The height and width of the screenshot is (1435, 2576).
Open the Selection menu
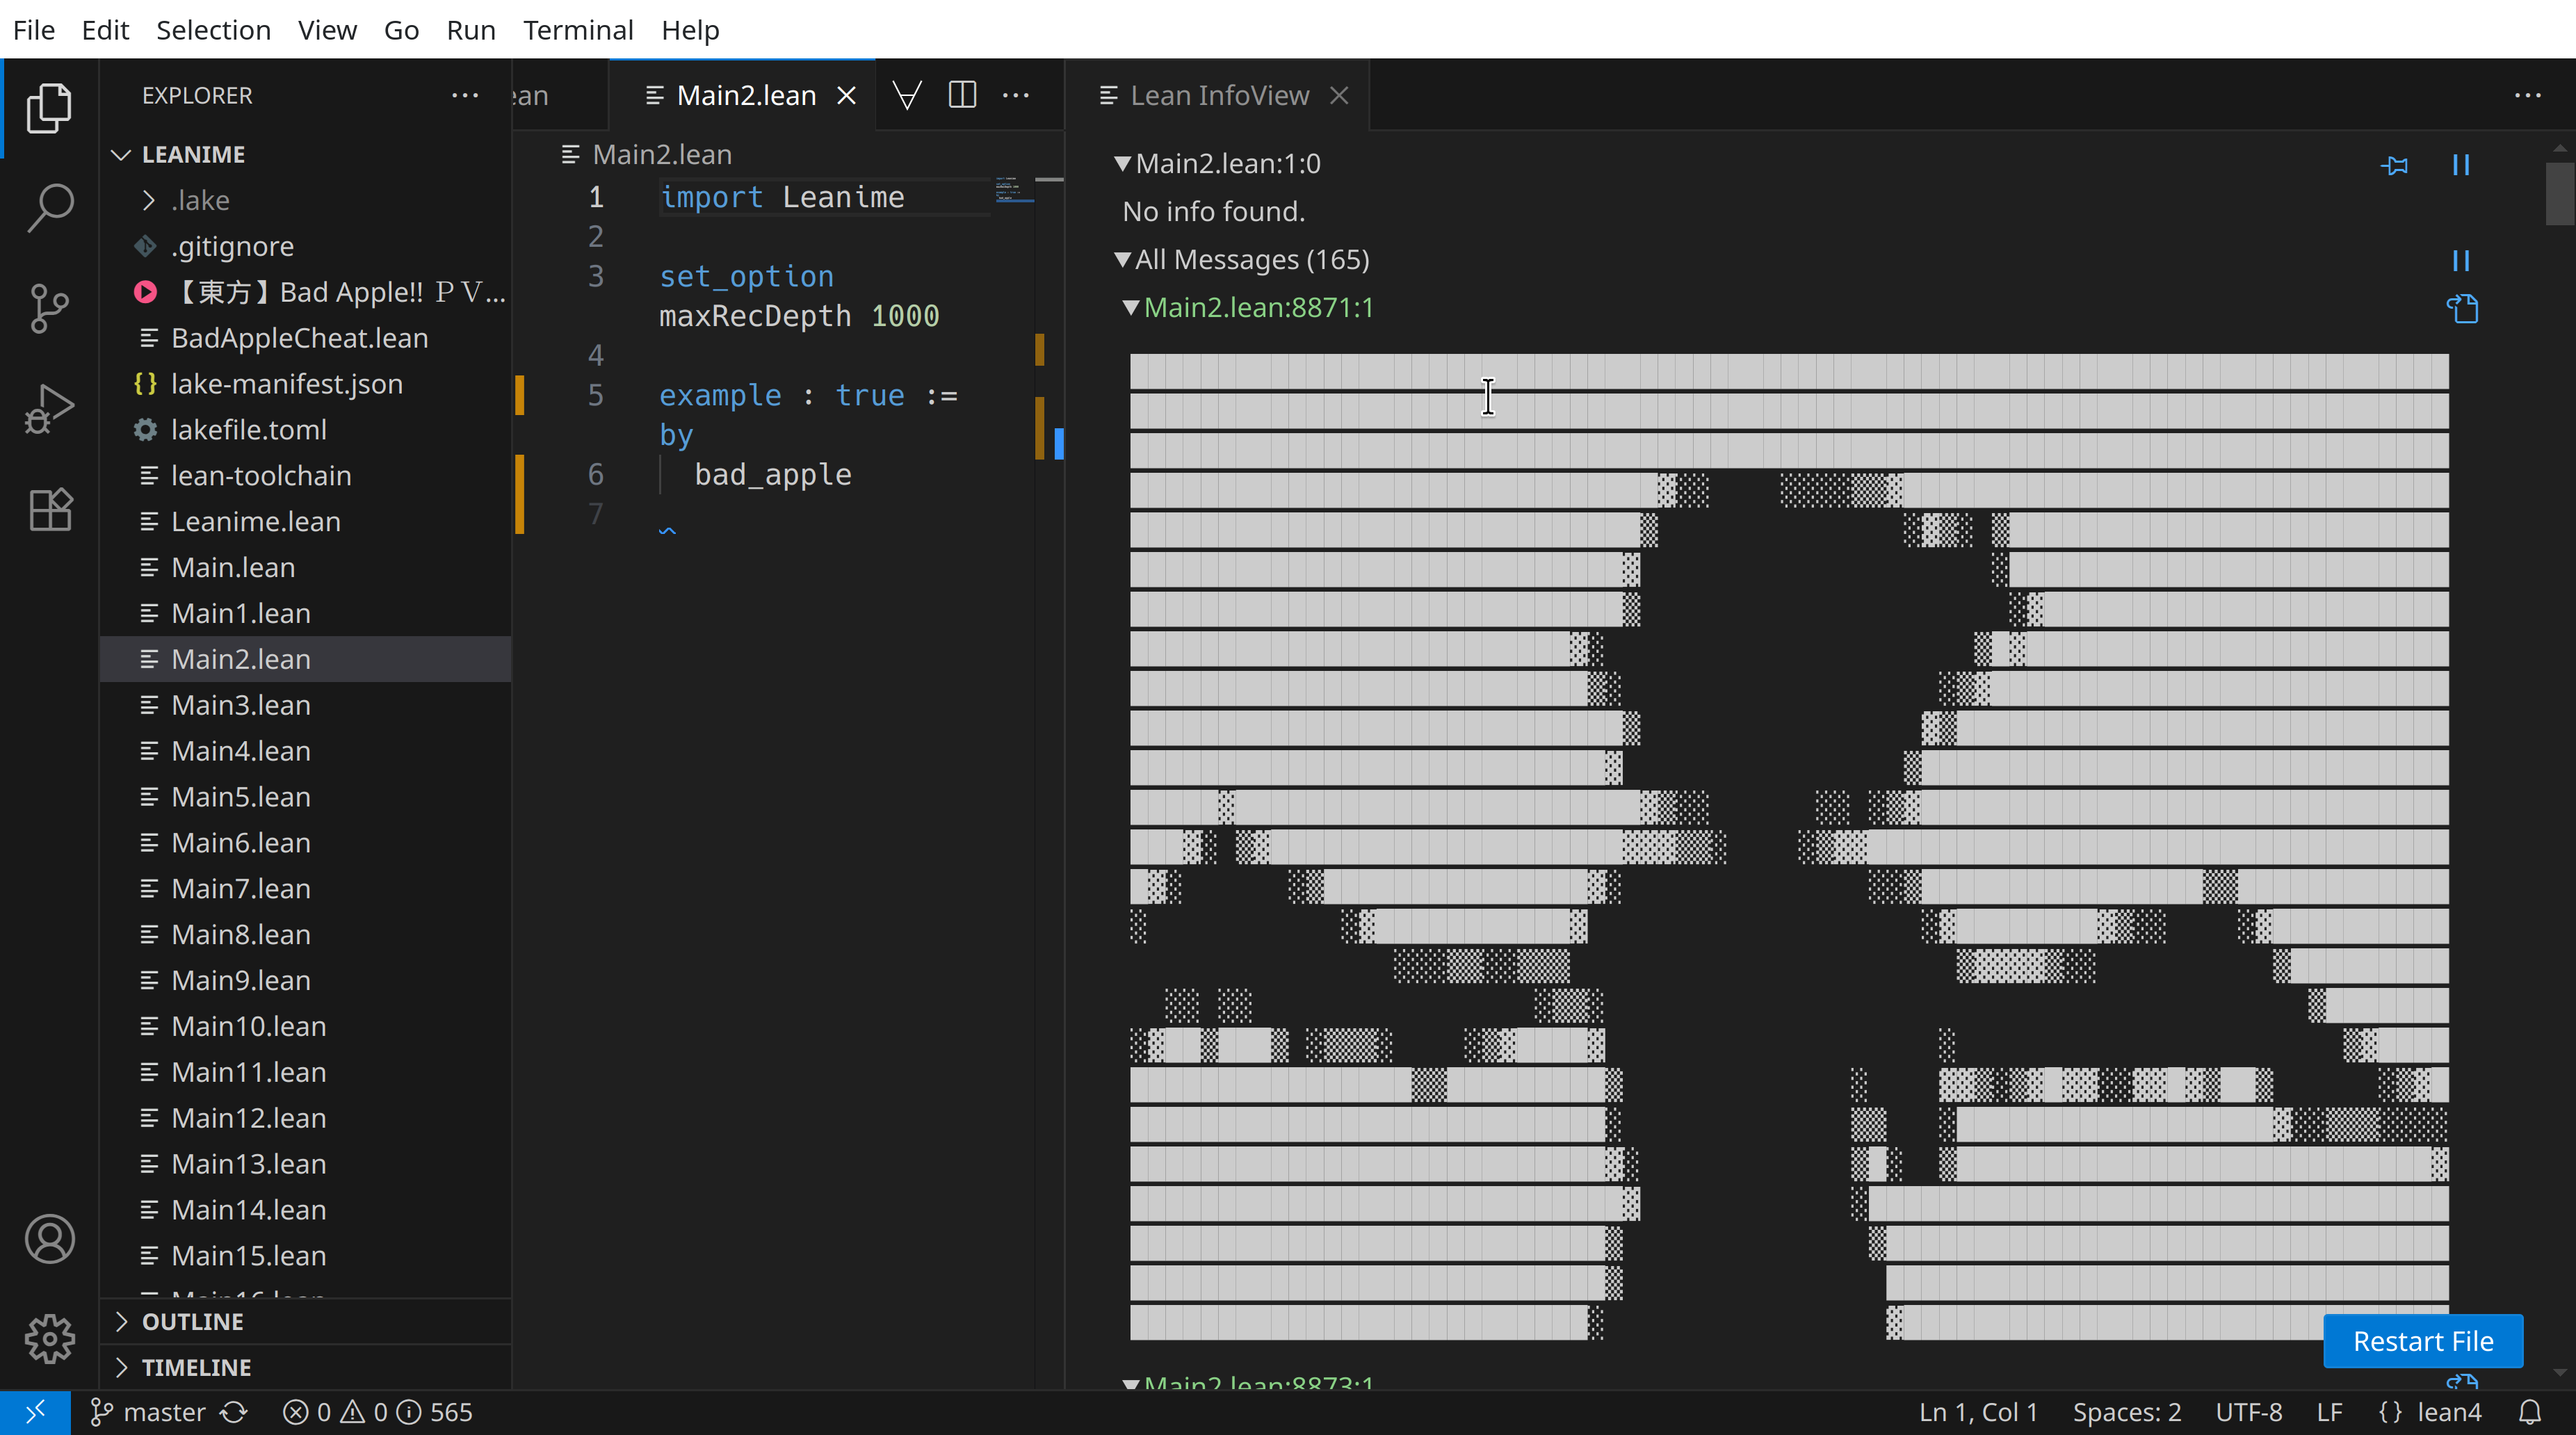click(x=213, y=30)
